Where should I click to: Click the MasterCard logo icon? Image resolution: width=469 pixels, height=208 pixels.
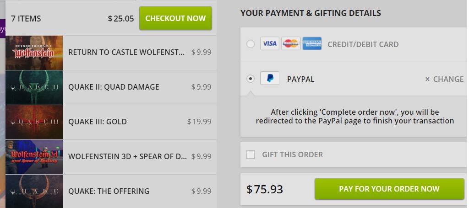click(291, 43)
